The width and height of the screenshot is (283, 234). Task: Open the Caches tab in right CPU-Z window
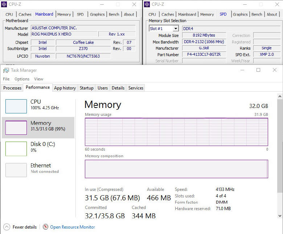pyautogui.click(x=168, y=14)
